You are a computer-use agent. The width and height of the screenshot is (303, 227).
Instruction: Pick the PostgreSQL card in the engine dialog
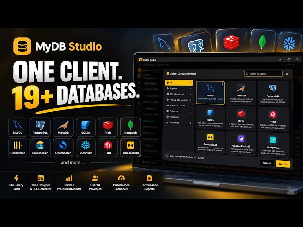(x=273, y=93)
